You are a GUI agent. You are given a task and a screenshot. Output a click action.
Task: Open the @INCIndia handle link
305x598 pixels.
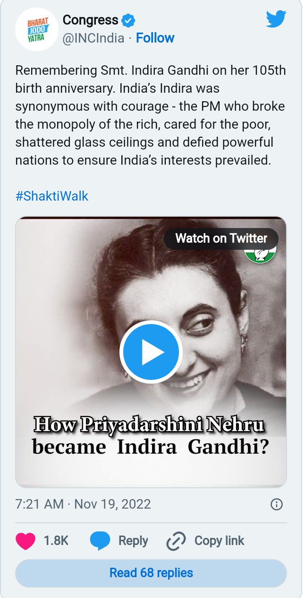coord(93,38)
